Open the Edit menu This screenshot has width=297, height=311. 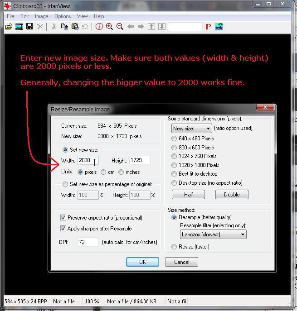click(24, 16)
